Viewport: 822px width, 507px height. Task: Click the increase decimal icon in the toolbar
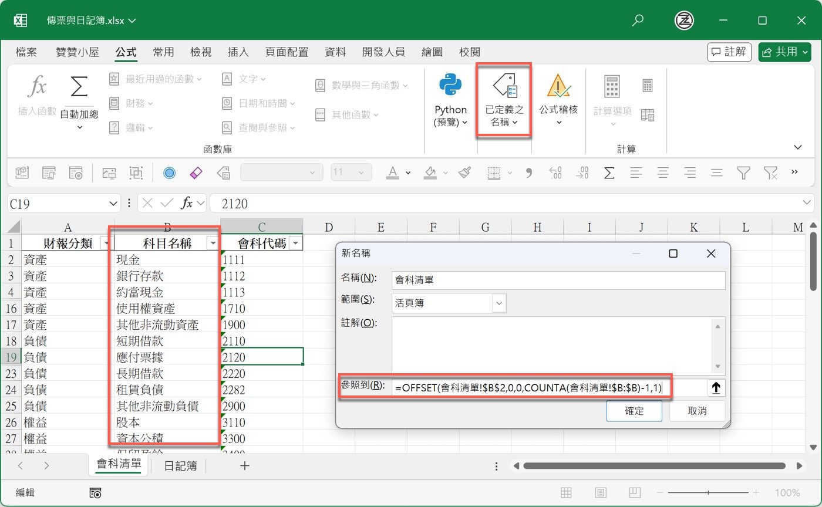555,173
